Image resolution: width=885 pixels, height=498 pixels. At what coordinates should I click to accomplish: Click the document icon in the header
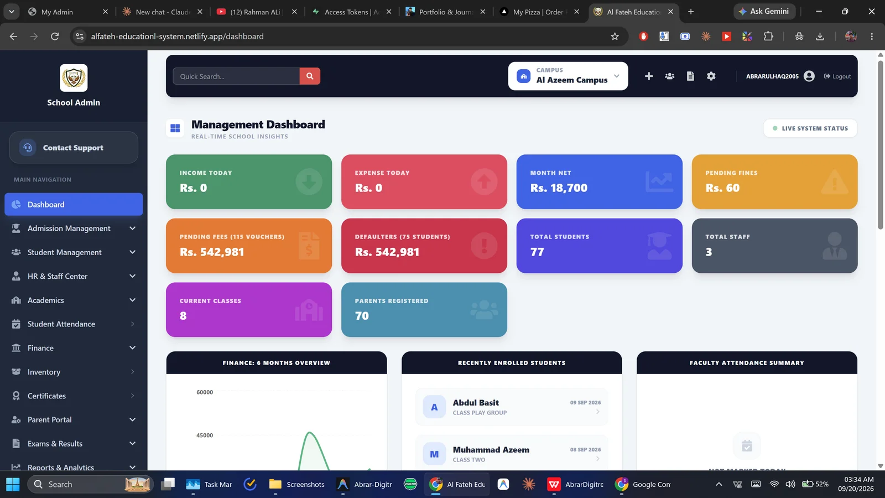[x=690, y=76]
